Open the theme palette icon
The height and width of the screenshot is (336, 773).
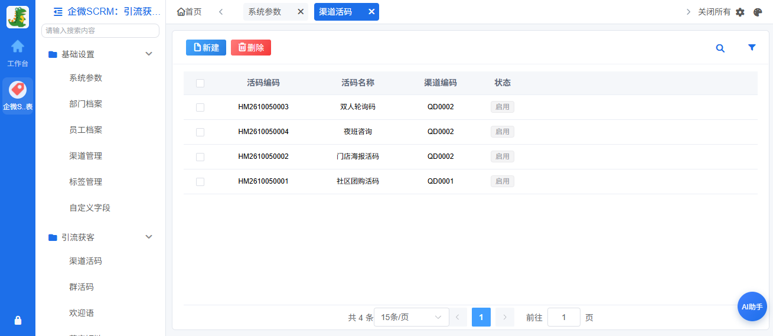[758, 12]
